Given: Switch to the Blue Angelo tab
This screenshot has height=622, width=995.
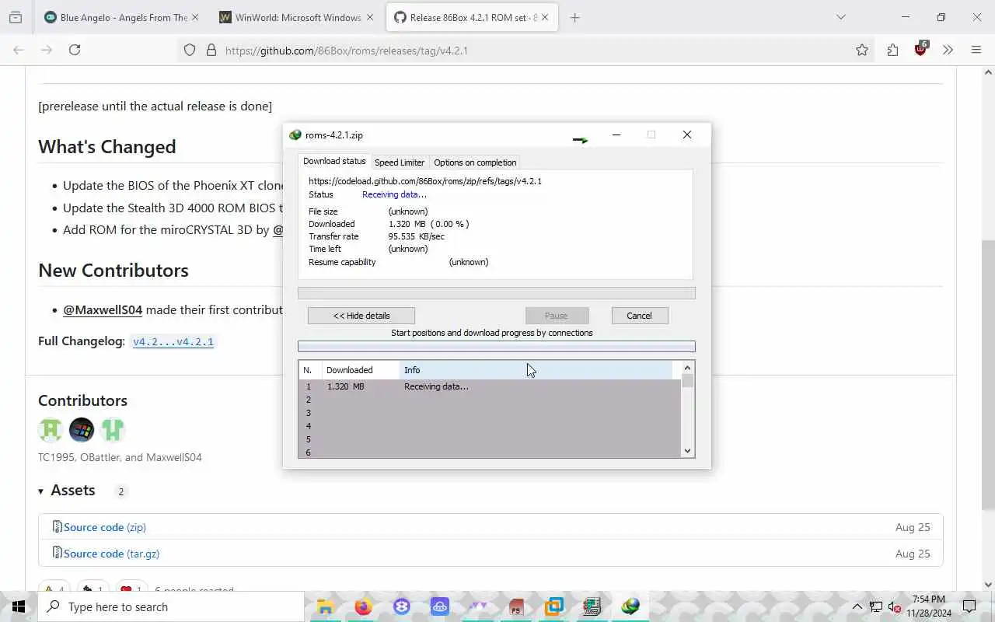Looking at the screenshot, I should (x=121, y=17).
